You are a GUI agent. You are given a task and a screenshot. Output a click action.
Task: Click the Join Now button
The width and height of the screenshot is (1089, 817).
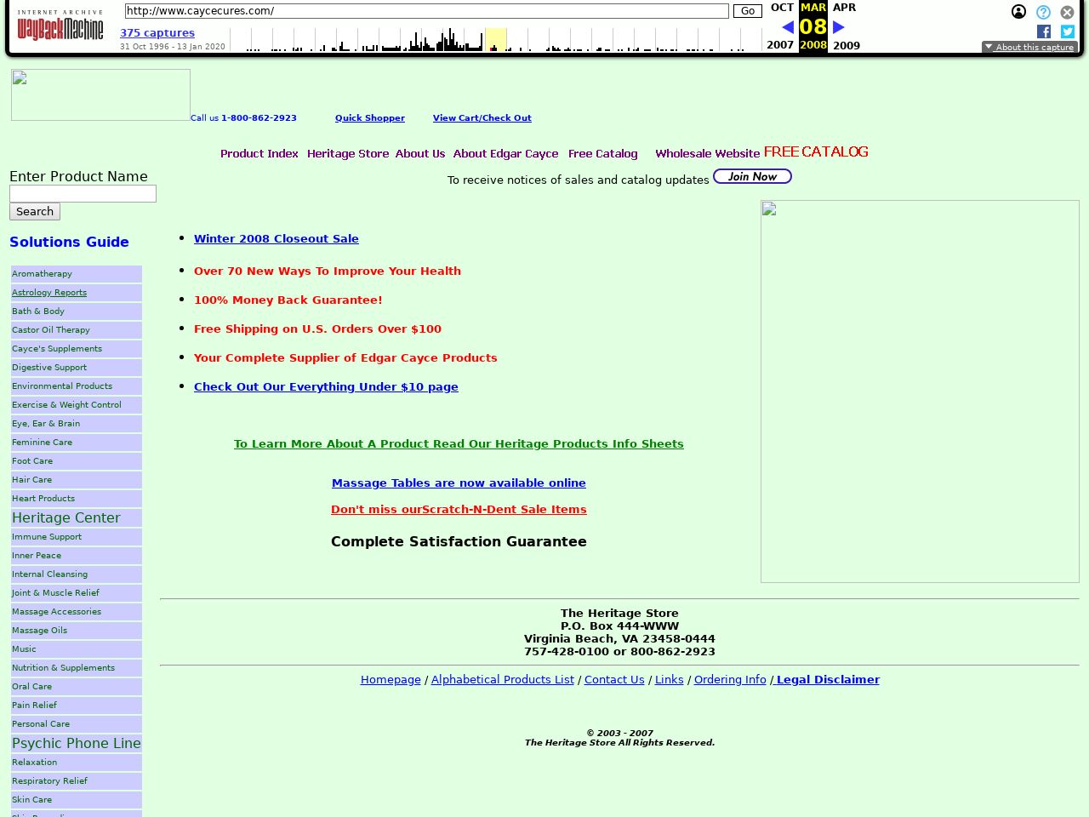752,176
